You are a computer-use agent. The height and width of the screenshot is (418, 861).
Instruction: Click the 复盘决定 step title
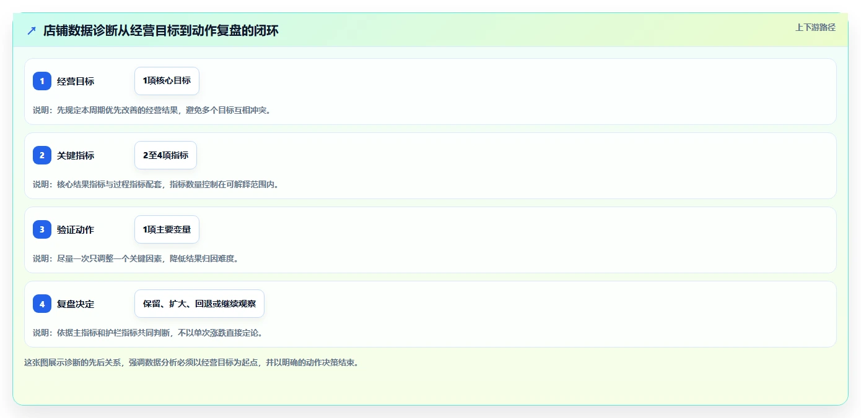pyautogui.click(x=76, y=304)
